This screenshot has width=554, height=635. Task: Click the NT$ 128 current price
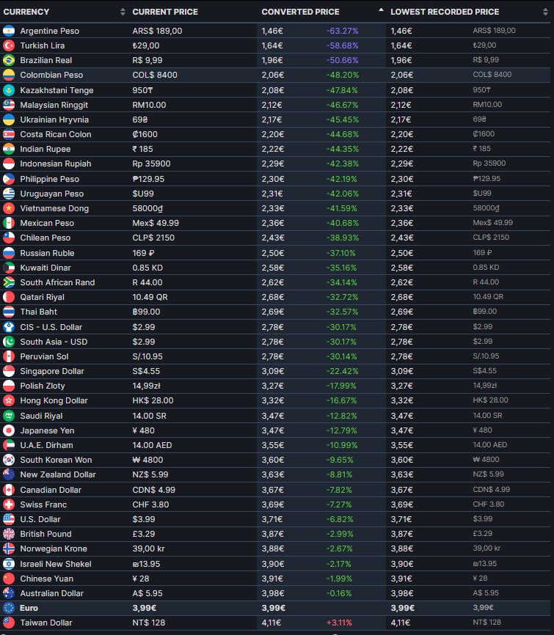coord(148,623)
